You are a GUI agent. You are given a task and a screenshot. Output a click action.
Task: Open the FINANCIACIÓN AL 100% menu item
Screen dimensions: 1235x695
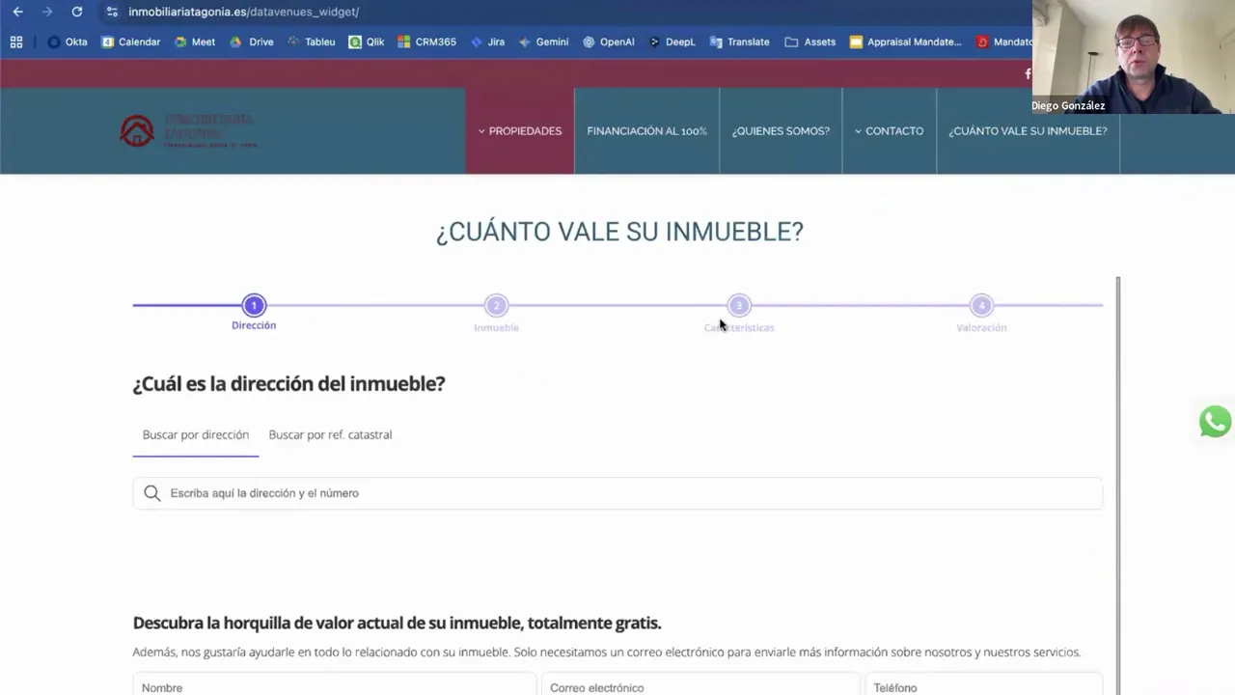(646, 130)
